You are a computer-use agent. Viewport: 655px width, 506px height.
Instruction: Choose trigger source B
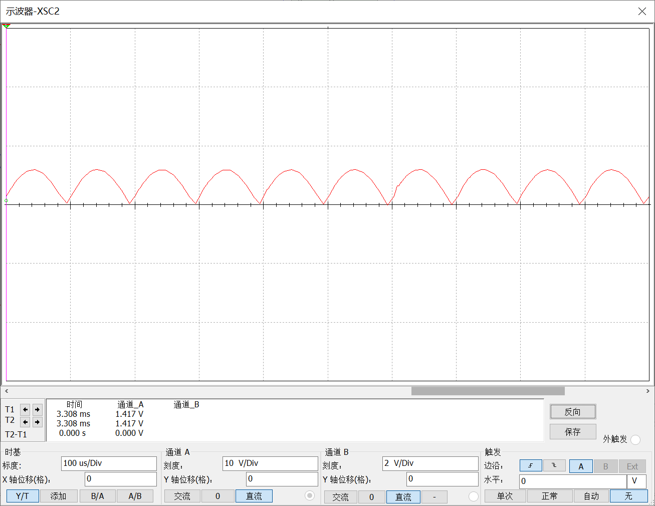(605, 466)
